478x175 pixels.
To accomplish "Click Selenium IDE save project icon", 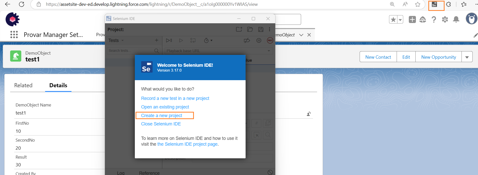I will point(261,29).
